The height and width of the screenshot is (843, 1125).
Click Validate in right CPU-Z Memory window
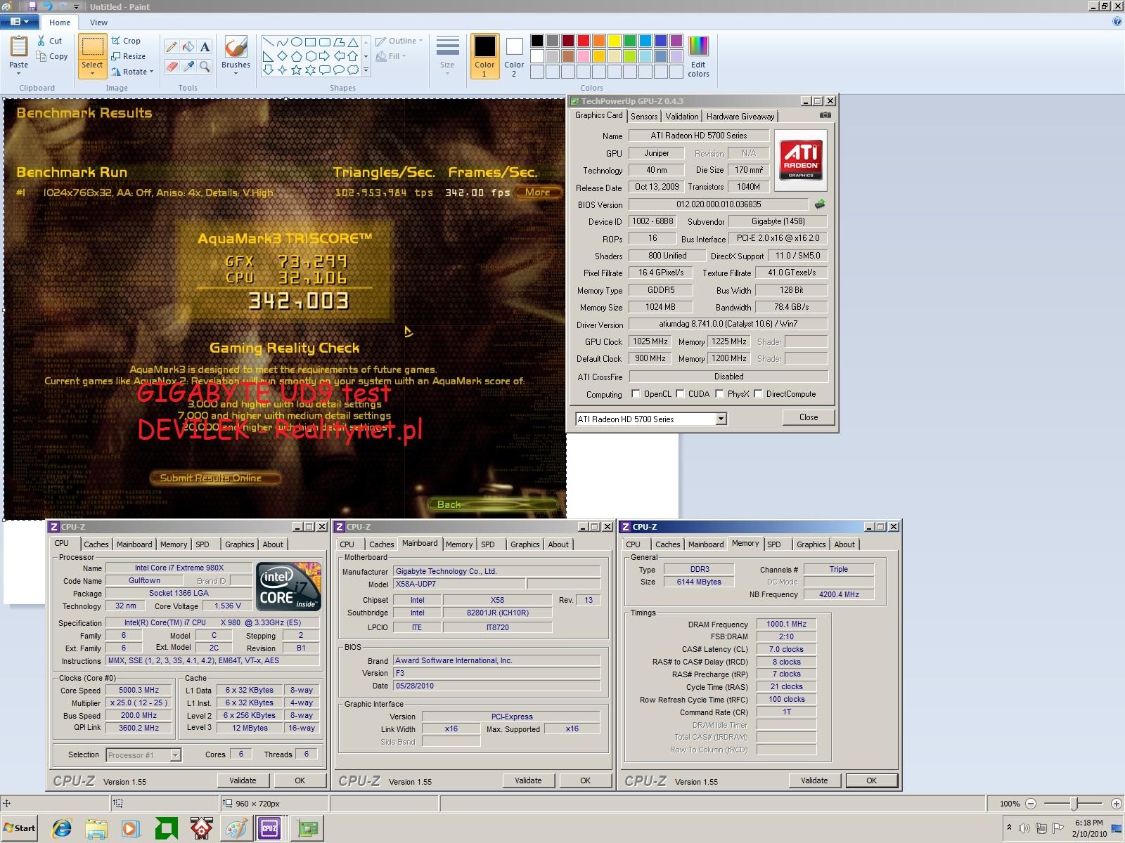[814, 780]
